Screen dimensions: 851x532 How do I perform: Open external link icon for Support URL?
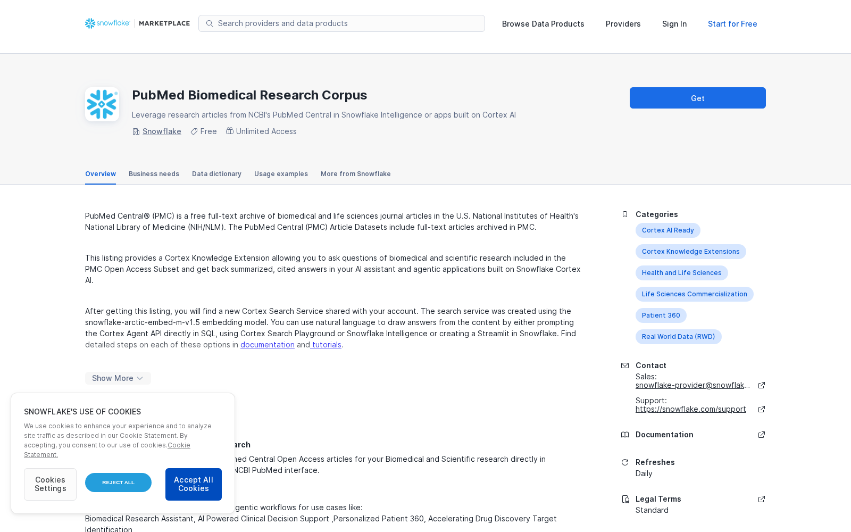click(x=762, y=409)
